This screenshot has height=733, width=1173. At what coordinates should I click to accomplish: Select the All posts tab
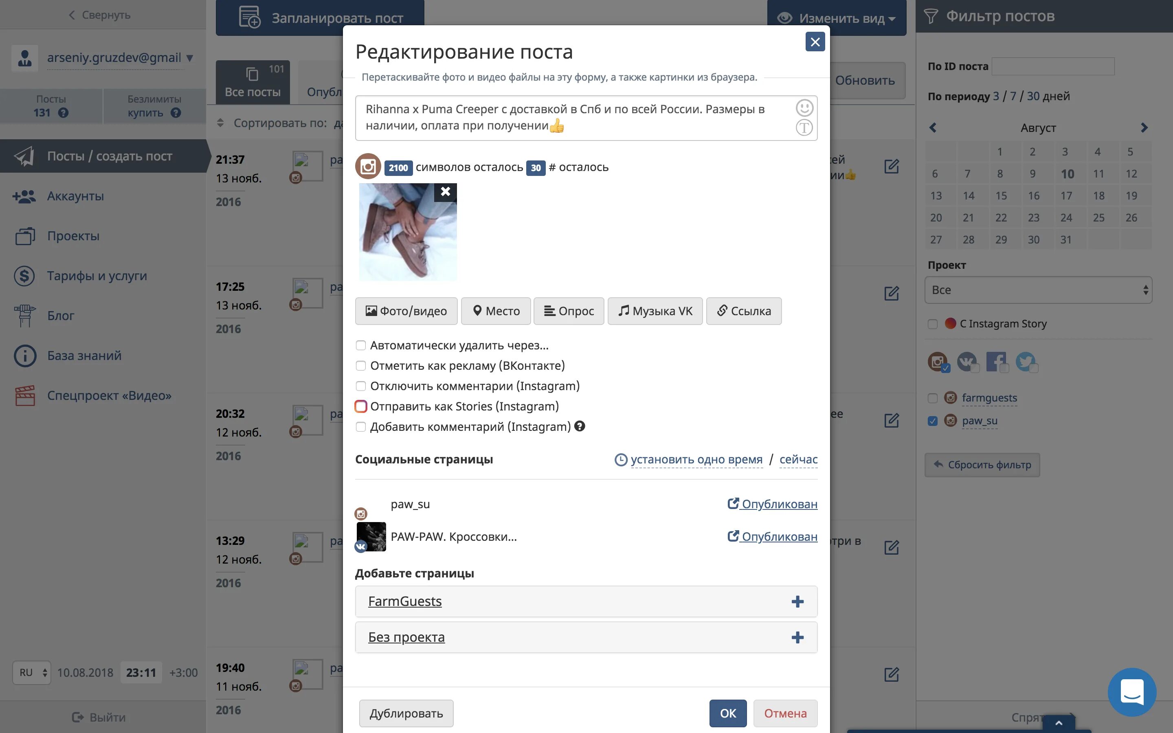pyautogui.click(x=253, y=82)
